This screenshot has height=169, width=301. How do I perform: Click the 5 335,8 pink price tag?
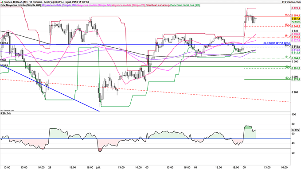click(296, 35)
